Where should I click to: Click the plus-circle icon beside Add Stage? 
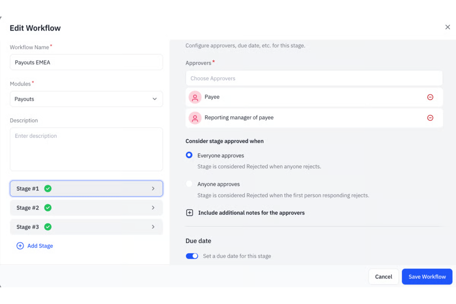point(20,245)
